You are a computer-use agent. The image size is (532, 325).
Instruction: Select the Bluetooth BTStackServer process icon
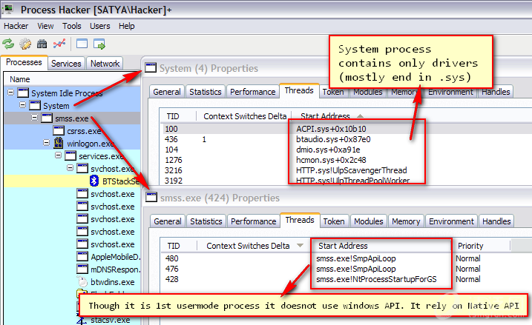(94, 181)
